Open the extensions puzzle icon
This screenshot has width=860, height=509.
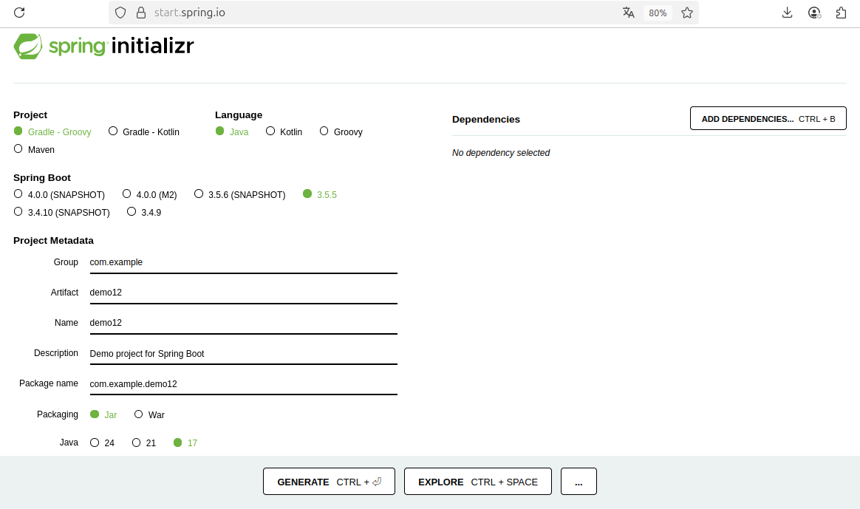842,13
